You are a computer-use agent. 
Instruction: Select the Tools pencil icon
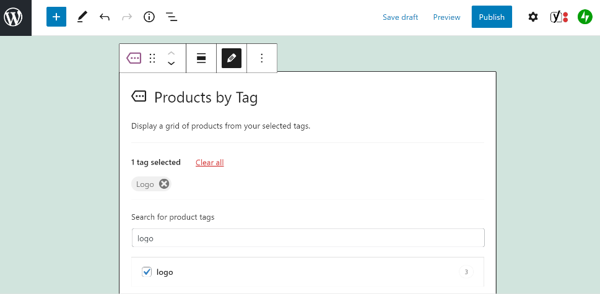click(82, 17)
